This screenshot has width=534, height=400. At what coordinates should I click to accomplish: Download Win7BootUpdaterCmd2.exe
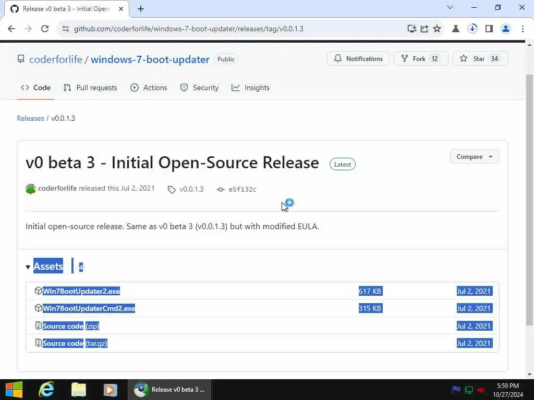89,308
